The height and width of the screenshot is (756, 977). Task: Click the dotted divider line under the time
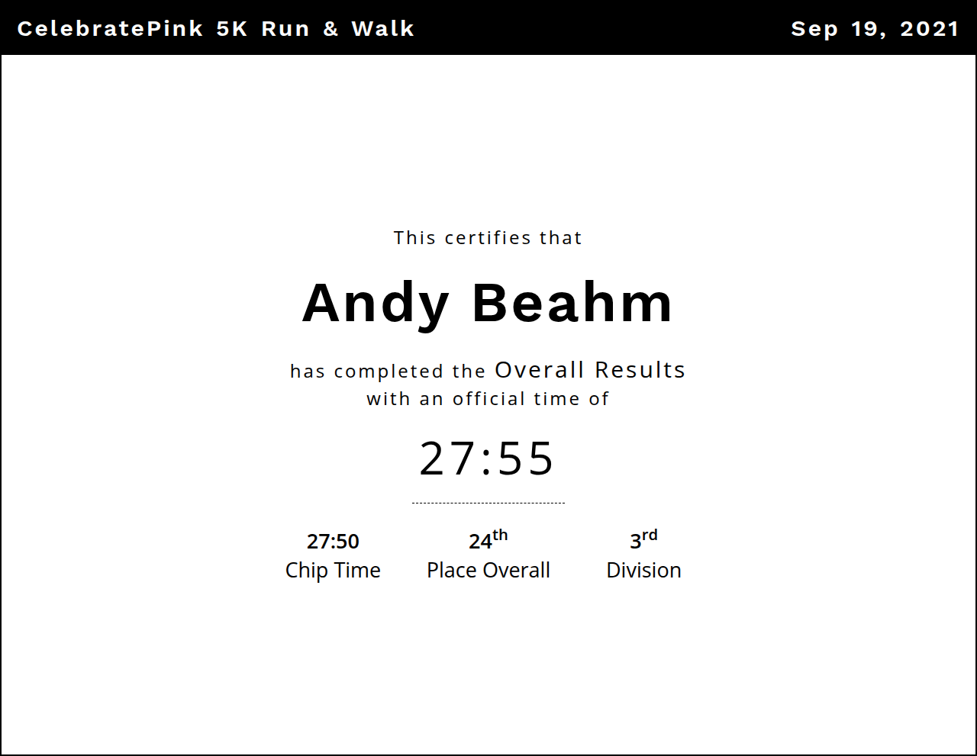point(488,503)
